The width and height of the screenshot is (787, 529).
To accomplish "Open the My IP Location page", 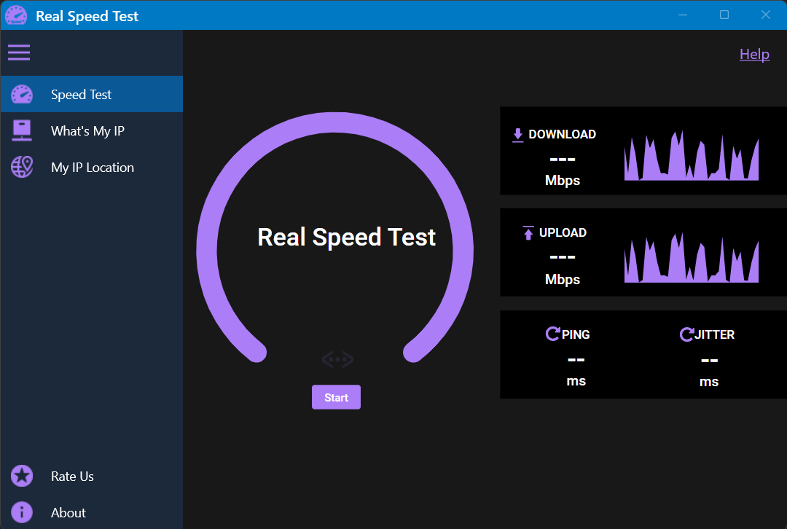I will (x=92, y=167).
